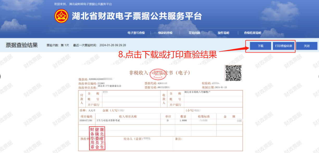This screenshot has height=153, width=319.
Task: Click the red national emblem platform logo
Action: pos(61,16)
